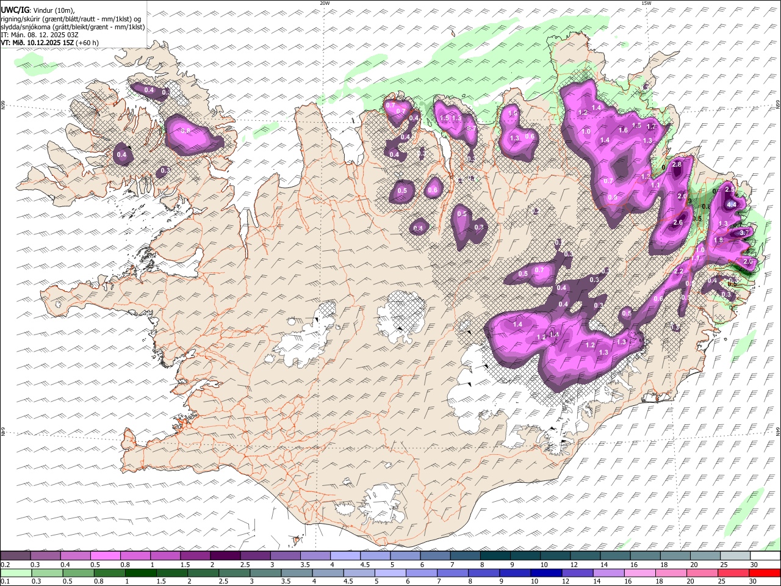Click the '1.7' snowfall value on map
The image size is (781, 586).
[x=650, y=126]
